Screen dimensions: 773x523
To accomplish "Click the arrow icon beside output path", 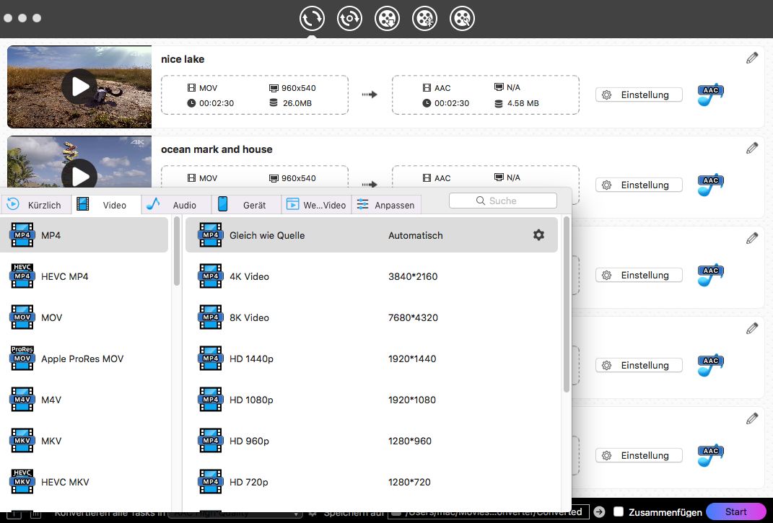I will (x=599, y=512).
